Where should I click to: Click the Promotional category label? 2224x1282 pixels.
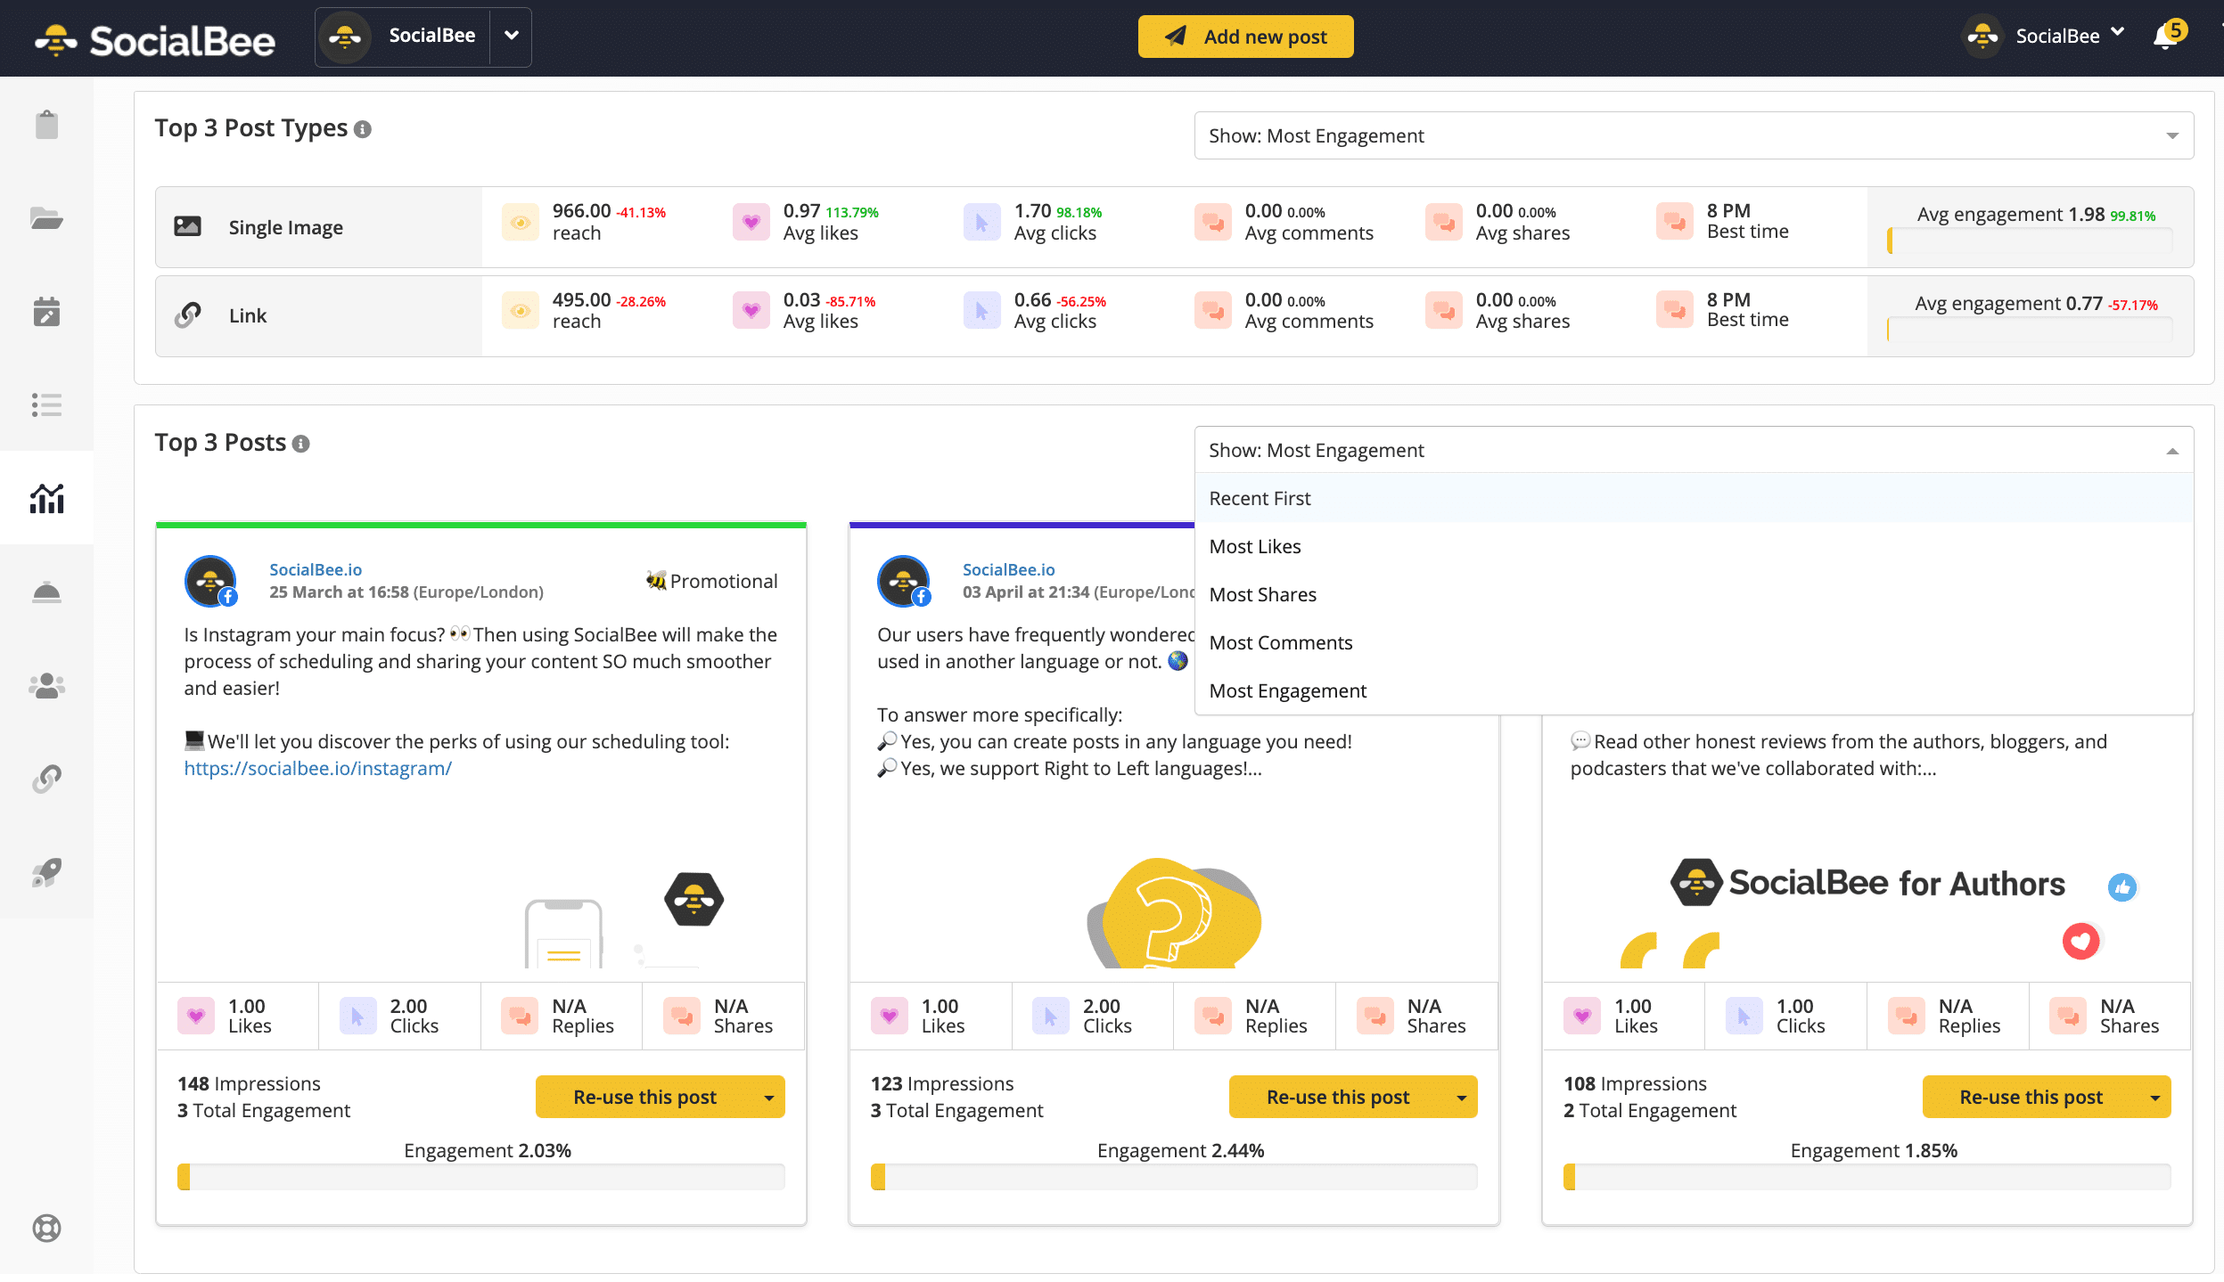(x=711, y=581)
